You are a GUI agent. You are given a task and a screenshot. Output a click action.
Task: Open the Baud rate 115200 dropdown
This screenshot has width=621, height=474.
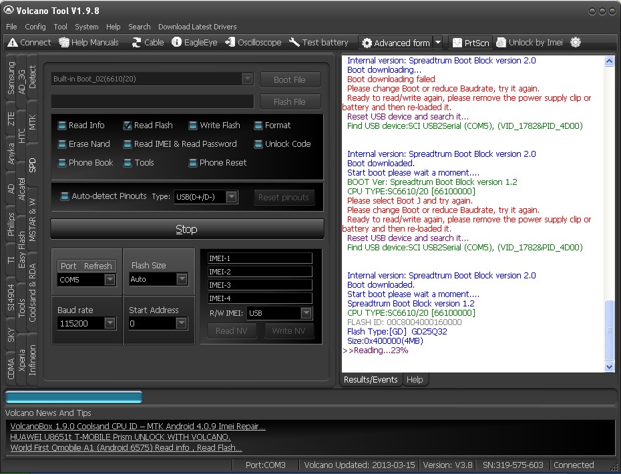click(110, 323)
